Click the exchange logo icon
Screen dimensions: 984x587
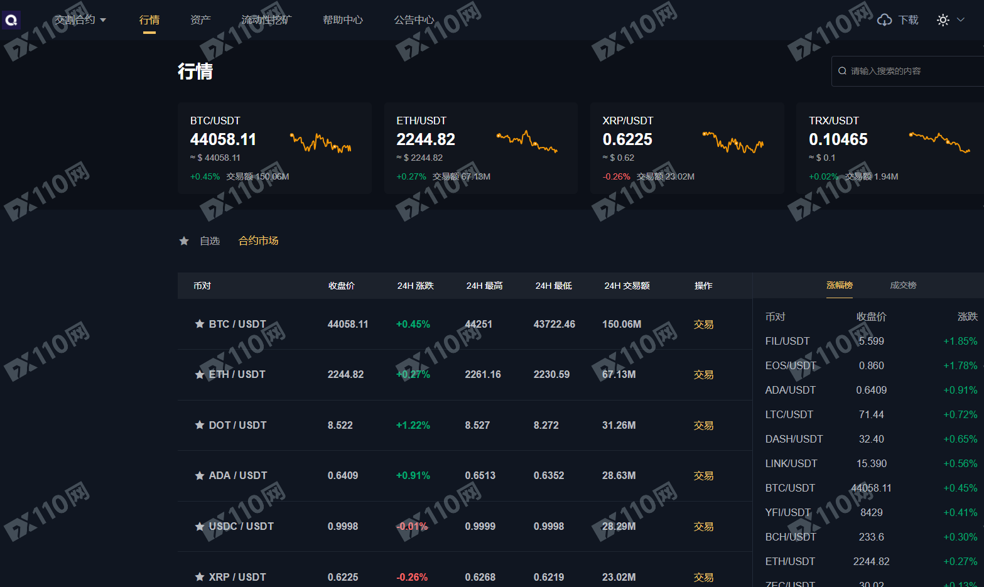click(x=11, y=20)
